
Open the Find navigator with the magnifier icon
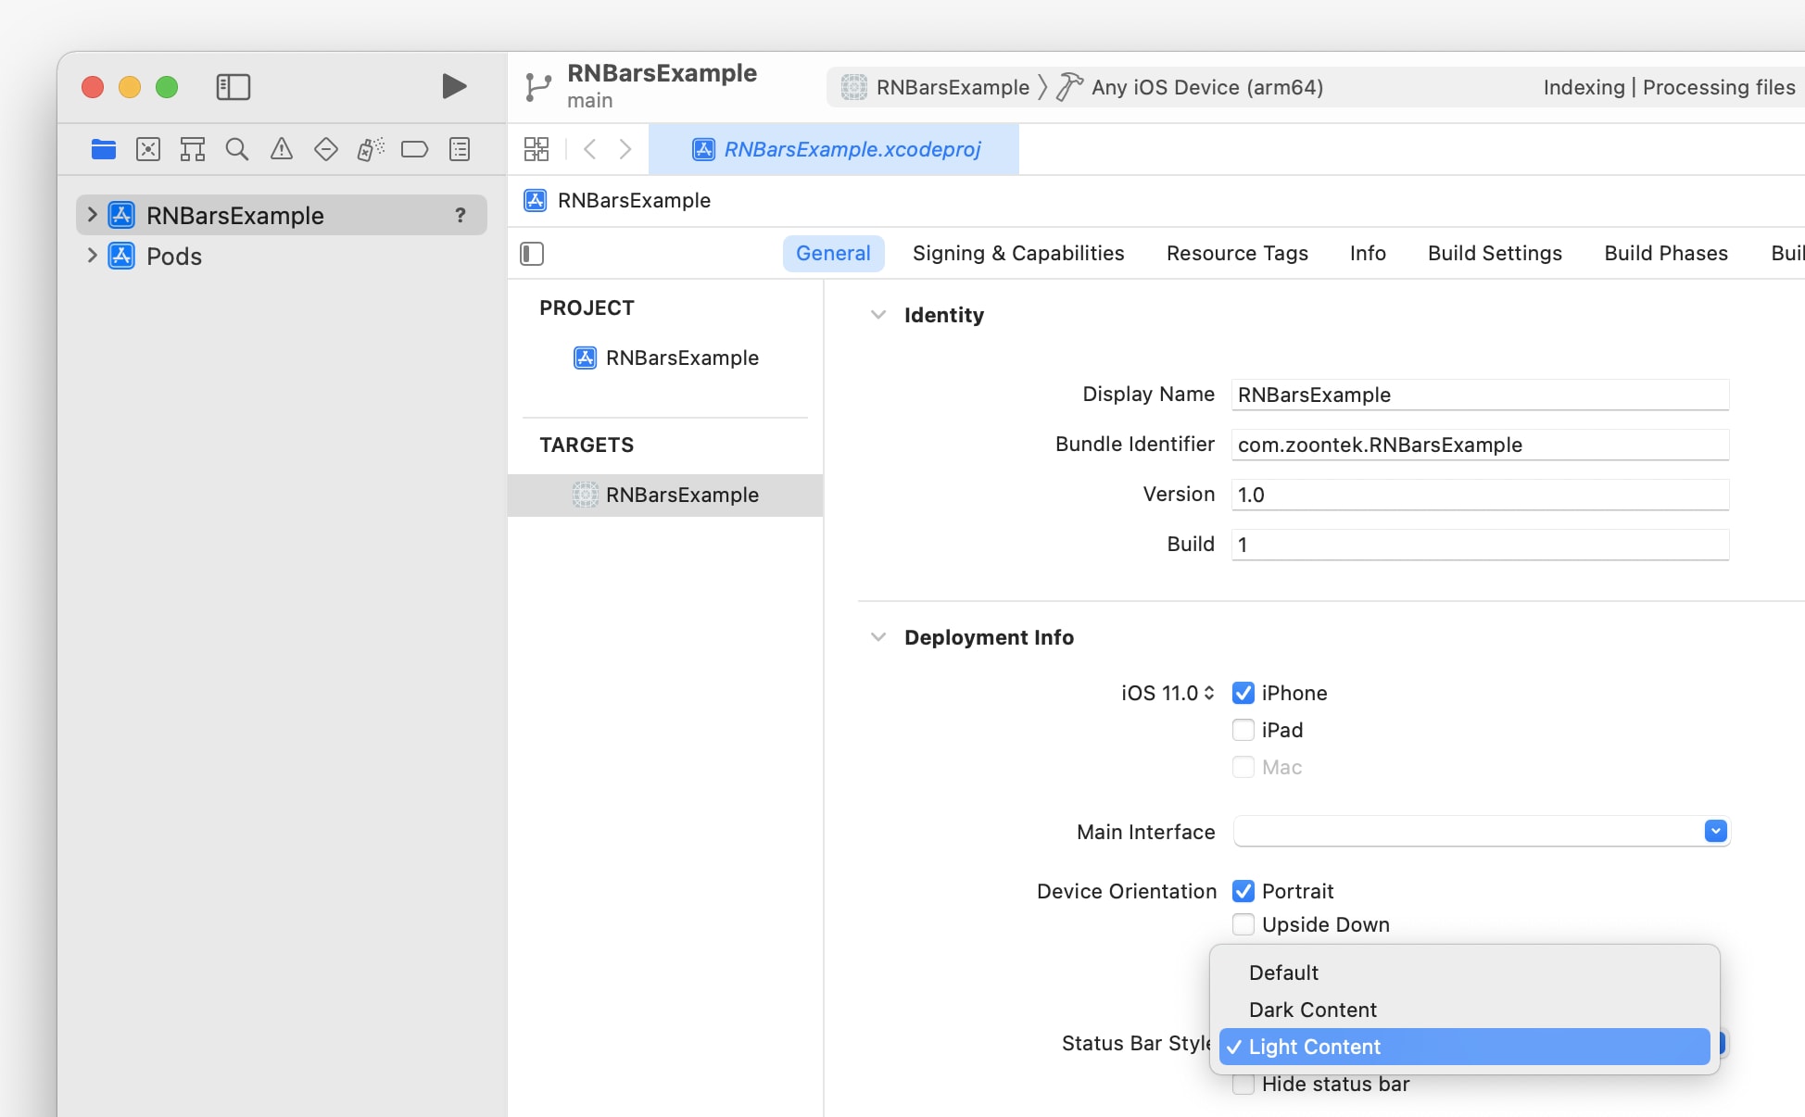(237, 148)
